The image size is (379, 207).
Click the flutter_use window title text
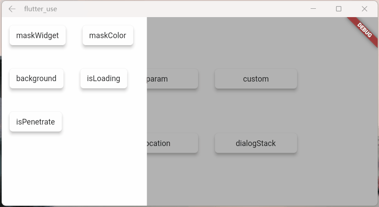(x=41, y=9)
